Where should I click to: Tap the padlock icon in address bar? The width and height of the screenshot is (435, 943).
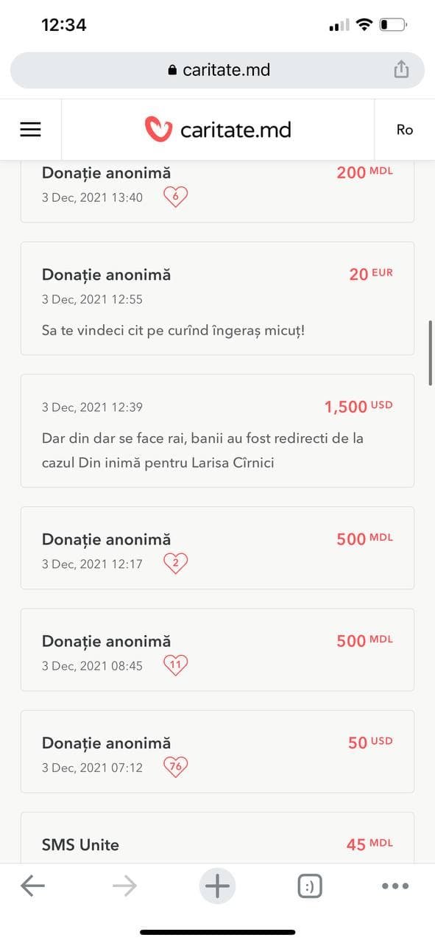pyautogui.click(x=173, y=70)
